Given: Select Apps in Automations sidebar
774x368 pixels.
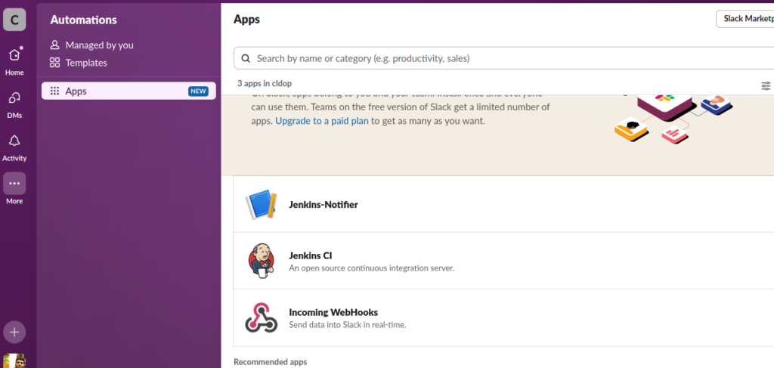Looking at the screenshot, I should [128, 91].
